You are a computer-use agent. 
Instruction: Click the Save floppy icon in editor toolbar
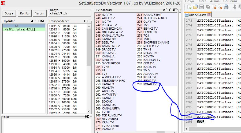pyautogui.click(x=202, y=7)
